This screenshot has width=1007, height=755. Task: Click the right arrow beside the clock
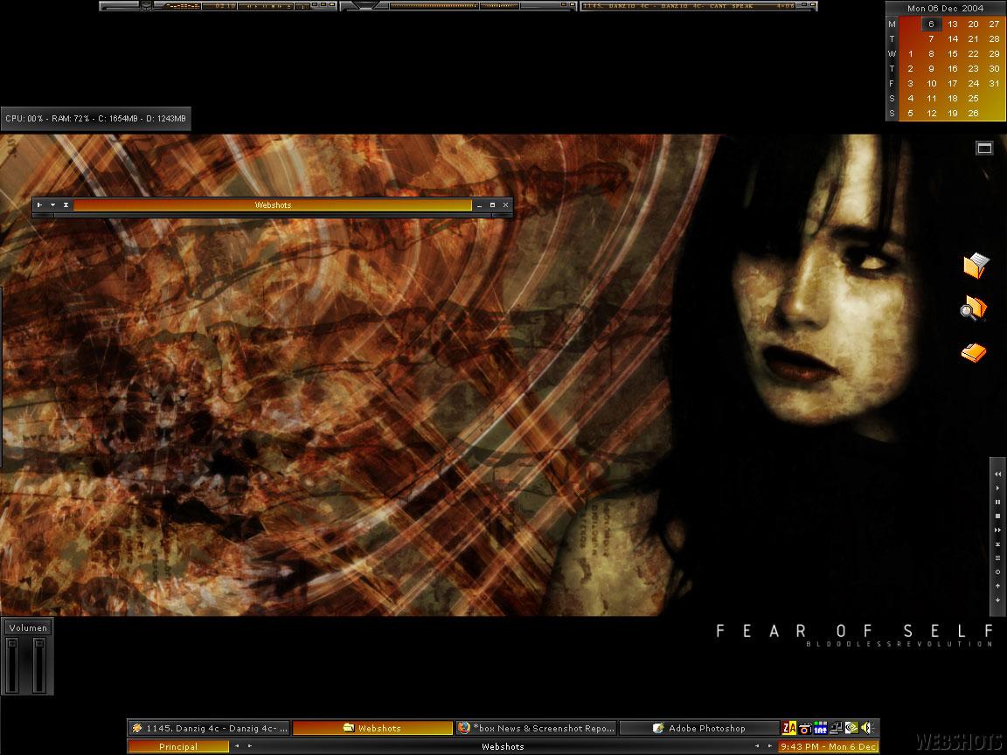tap(770, 746)
